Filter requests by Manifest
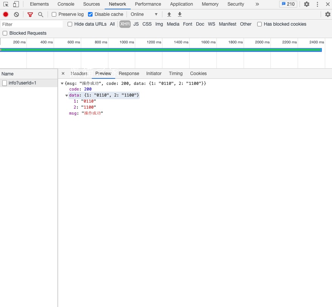Image resolution: width=332 pixels, height=307 pixels. coord(228,24)
